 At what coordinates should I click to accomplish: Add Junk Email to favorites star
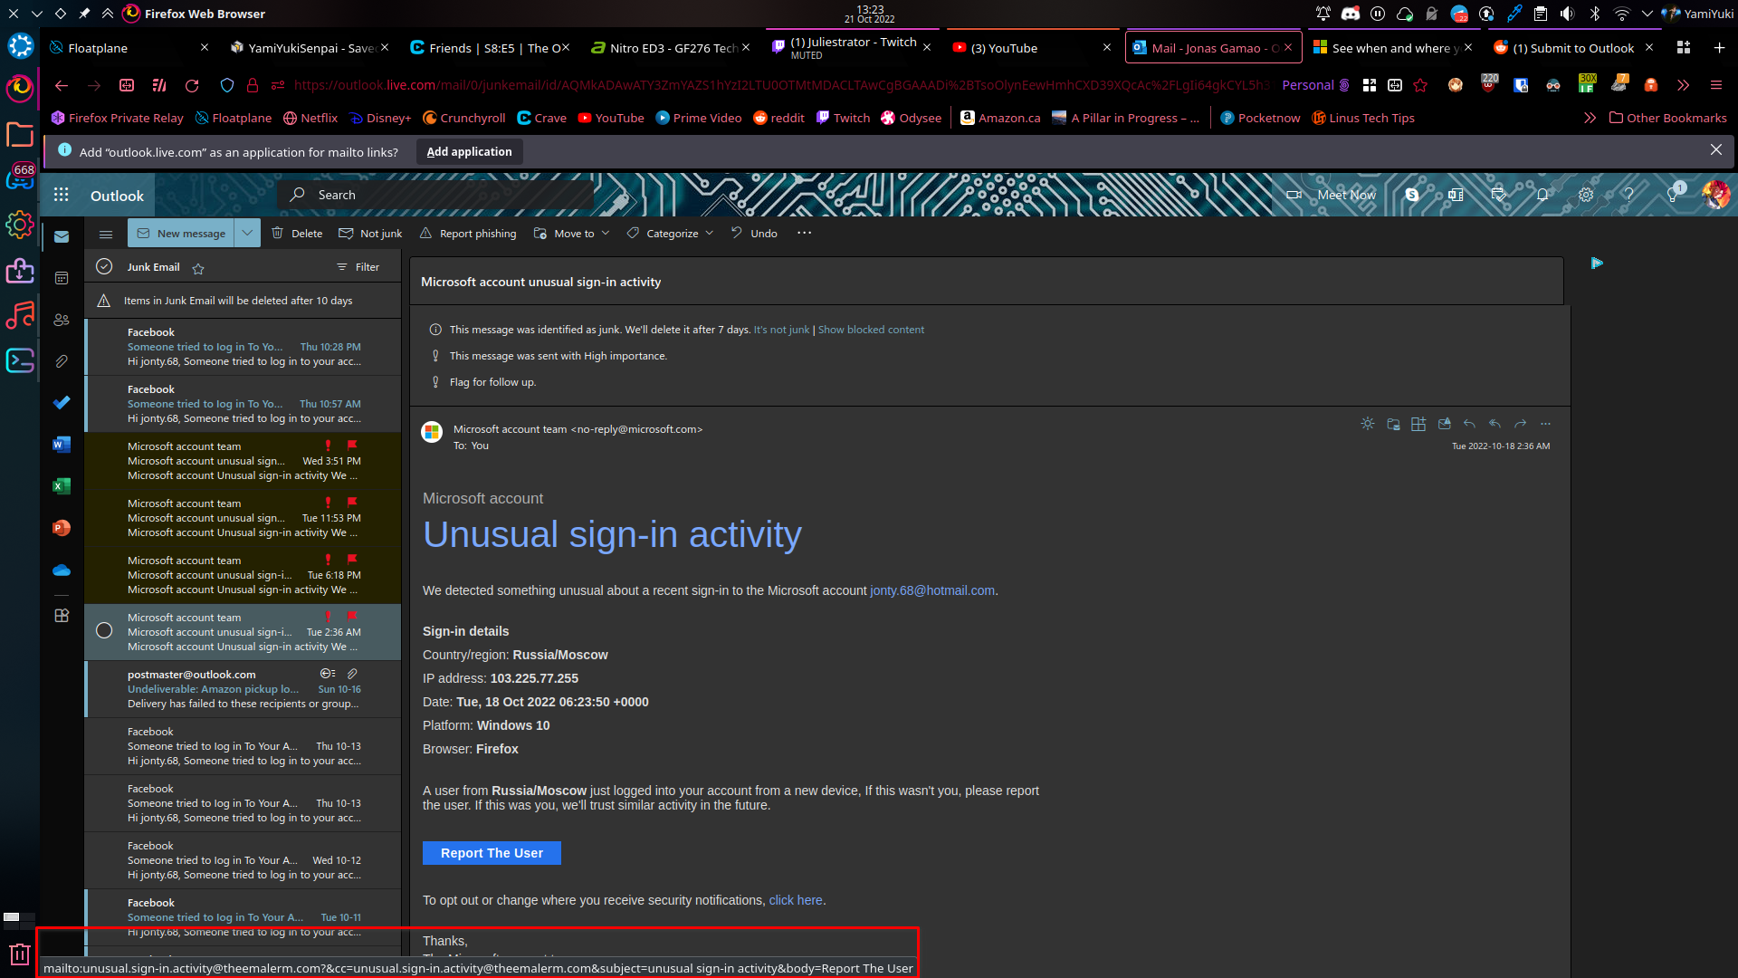tap(198, 268)
